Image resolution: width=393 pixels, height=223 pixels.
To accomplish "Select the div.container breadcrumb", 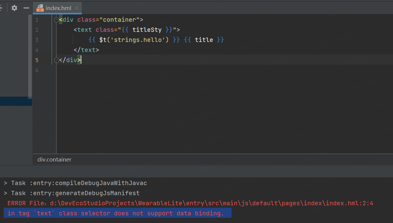I will [x=54, y=159].
